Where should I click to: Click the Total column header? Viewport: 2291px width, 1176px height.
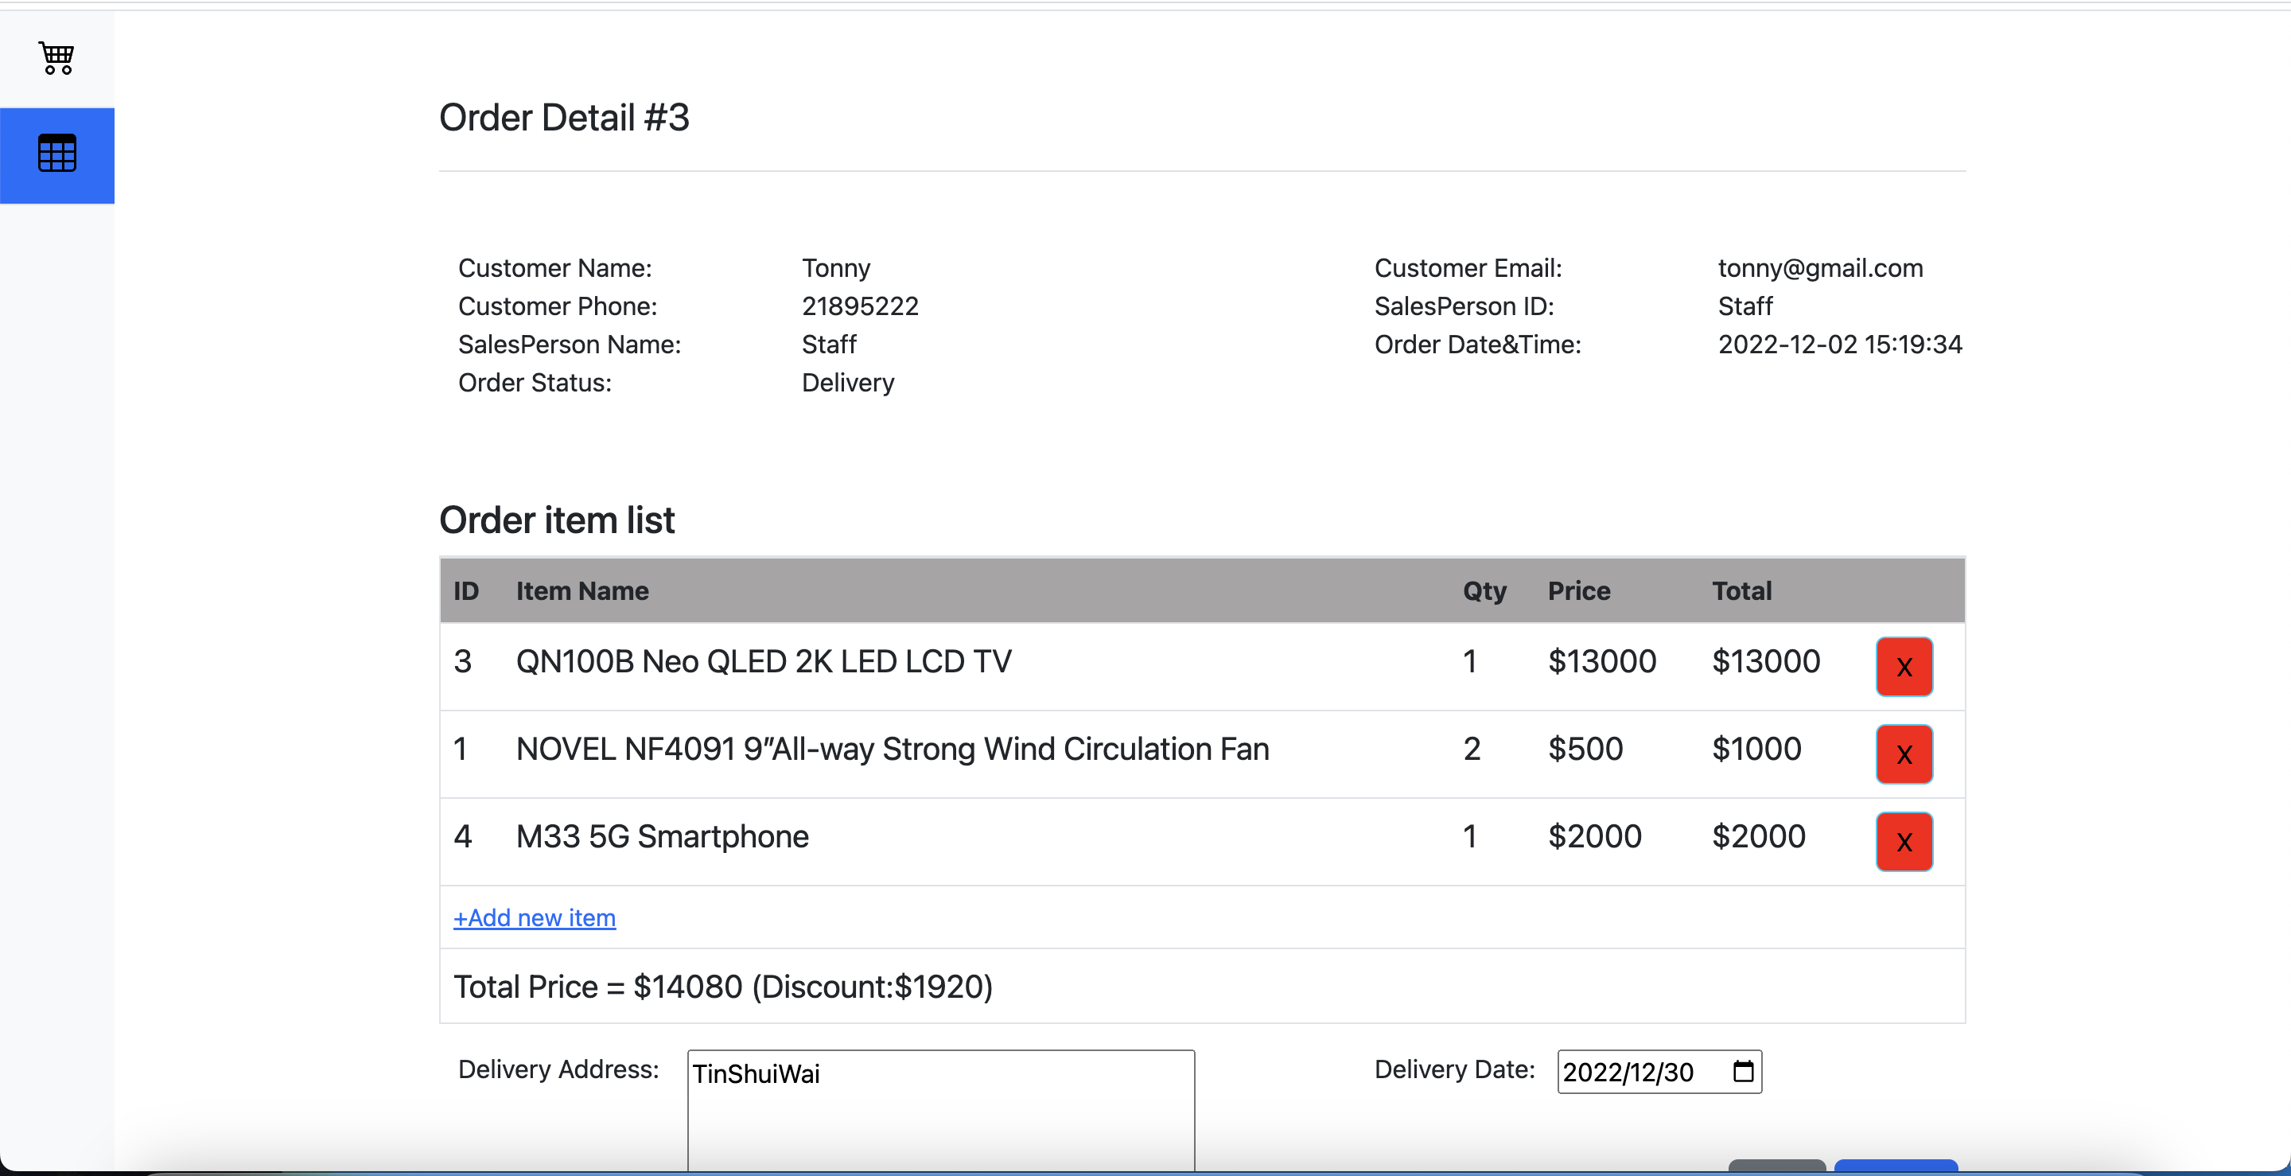pos(1741,590)
